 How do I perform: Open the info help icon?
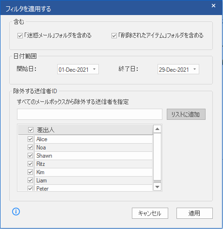16,212
